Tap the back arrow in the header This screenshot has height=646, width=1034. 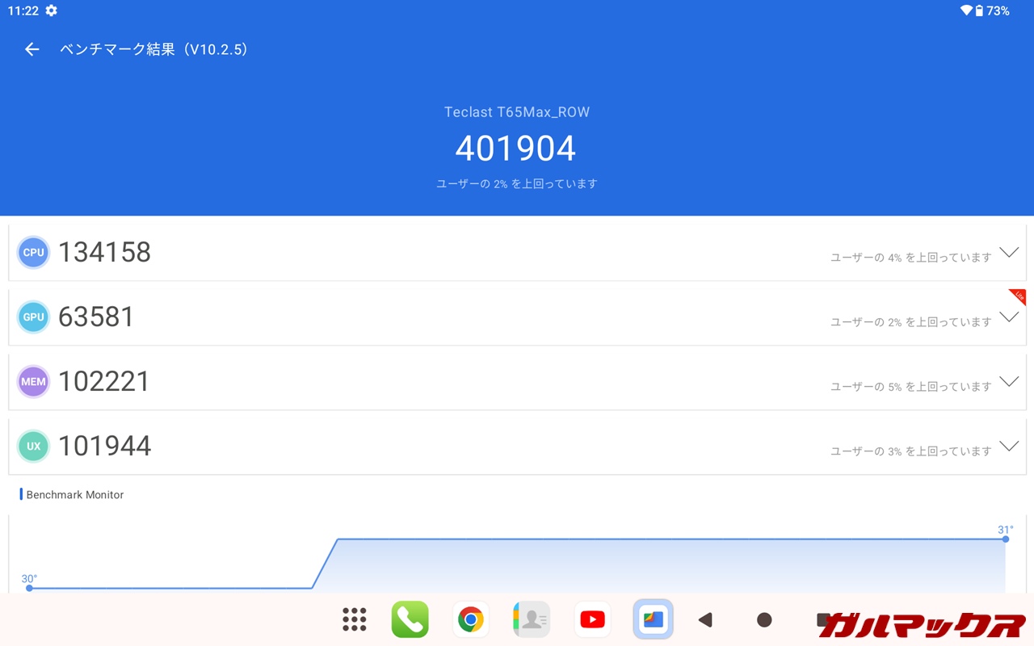click(32, 49)
